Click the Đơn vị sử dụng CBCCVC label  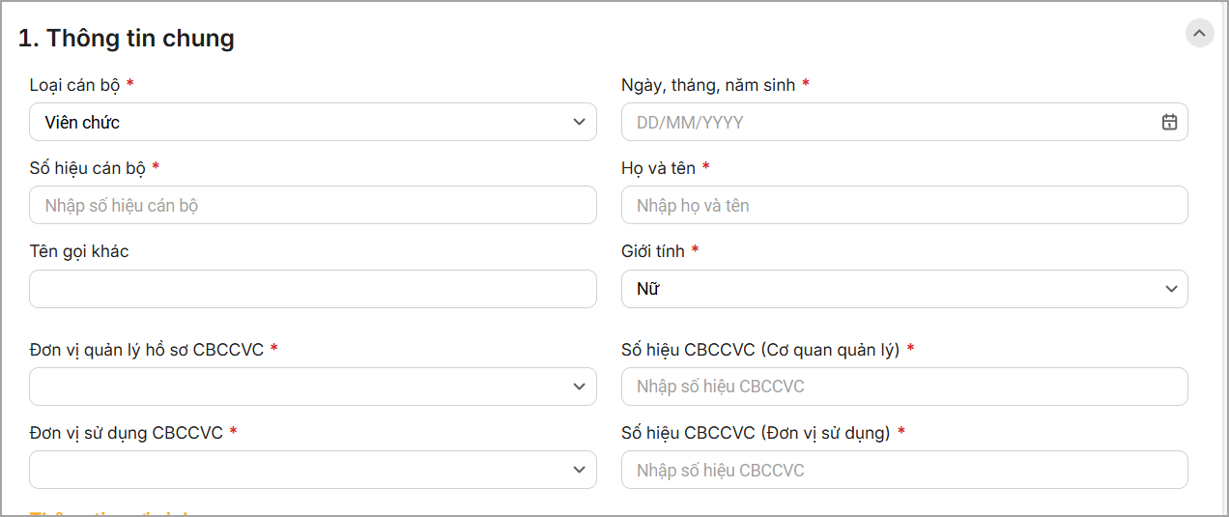126,433
